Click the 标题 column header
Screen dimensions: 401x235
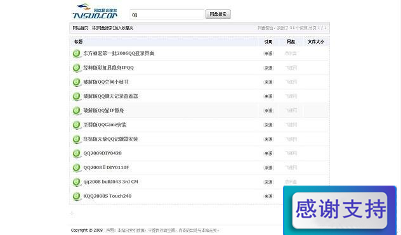[78, 42]
